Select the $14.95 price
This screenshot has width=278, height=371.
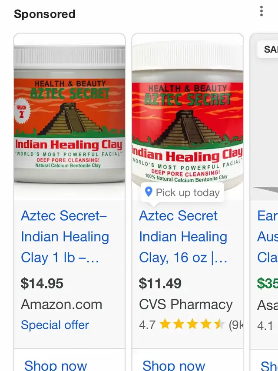(x=42, y=283)
